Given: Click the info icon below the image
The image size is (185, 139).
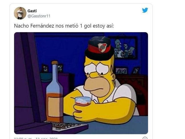Looking at the screenshot, I should pyautogui.click(x=145, y=138).
